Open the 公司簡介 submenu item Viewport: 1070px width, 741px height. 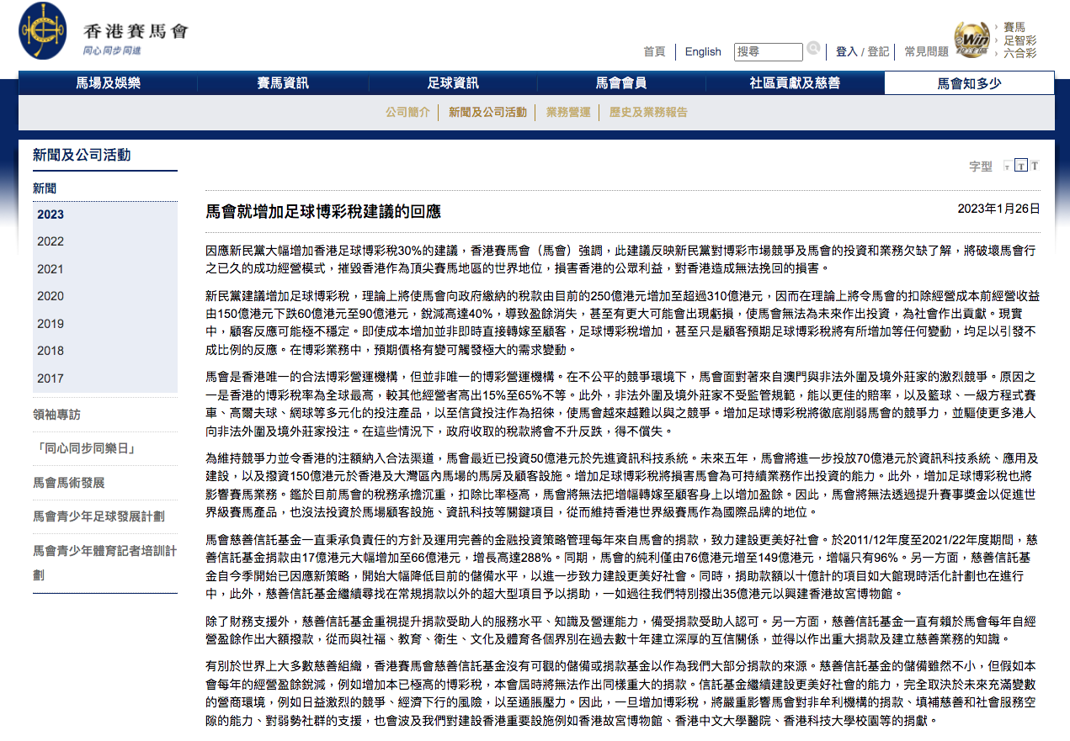point(407,112)
